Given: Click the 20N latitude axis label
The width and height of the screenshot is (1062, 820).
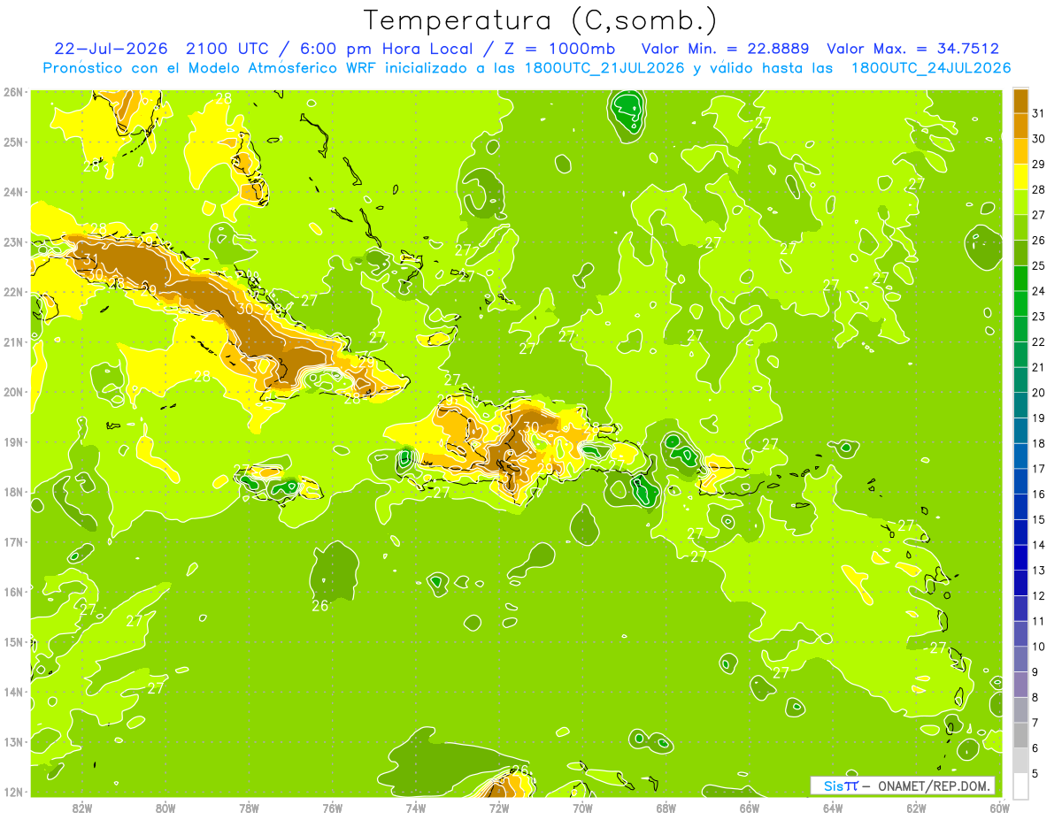Looking at the screenshot, I should [12, 392].
